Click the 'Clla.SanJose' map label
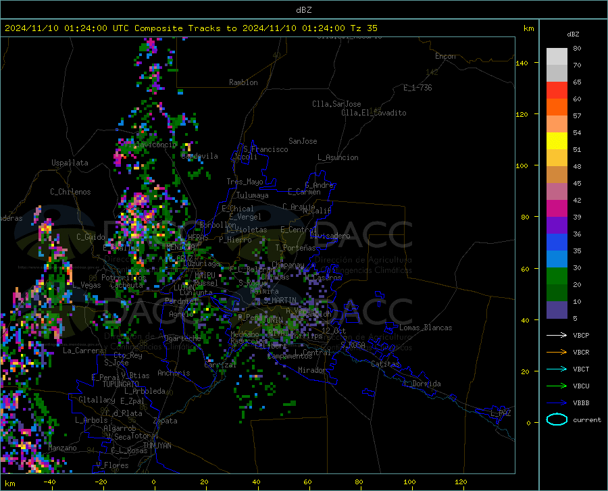The image size is (608, 491). click(x=336, y=104)
